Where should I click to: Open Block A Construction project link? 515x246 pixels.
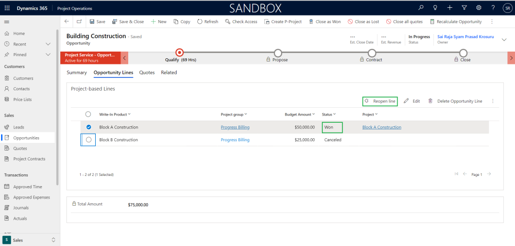tap(382, 127)
